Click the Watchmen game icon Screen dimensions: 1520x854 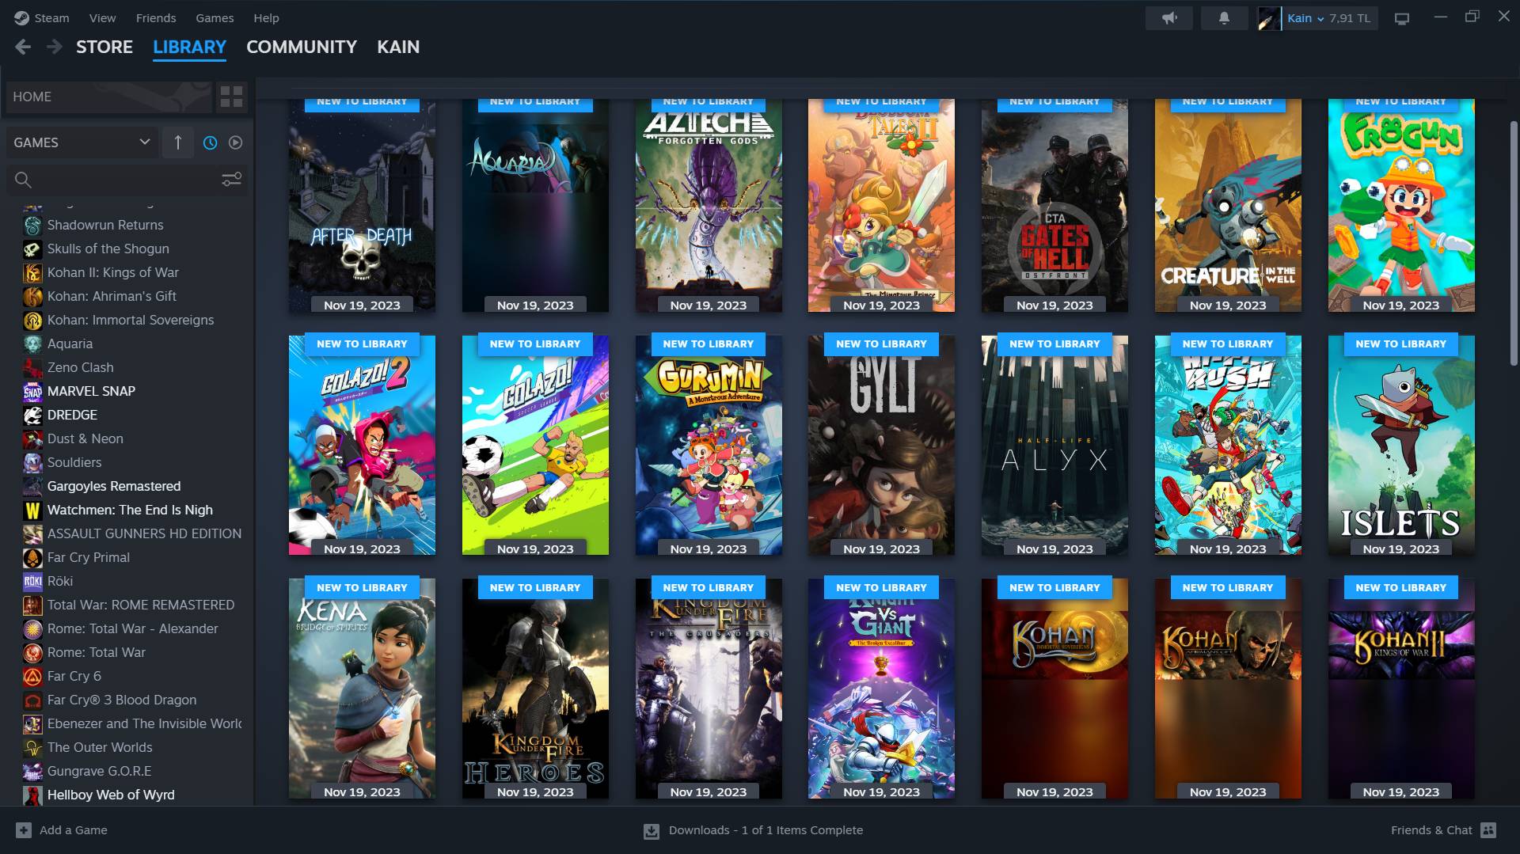point(32,510)
